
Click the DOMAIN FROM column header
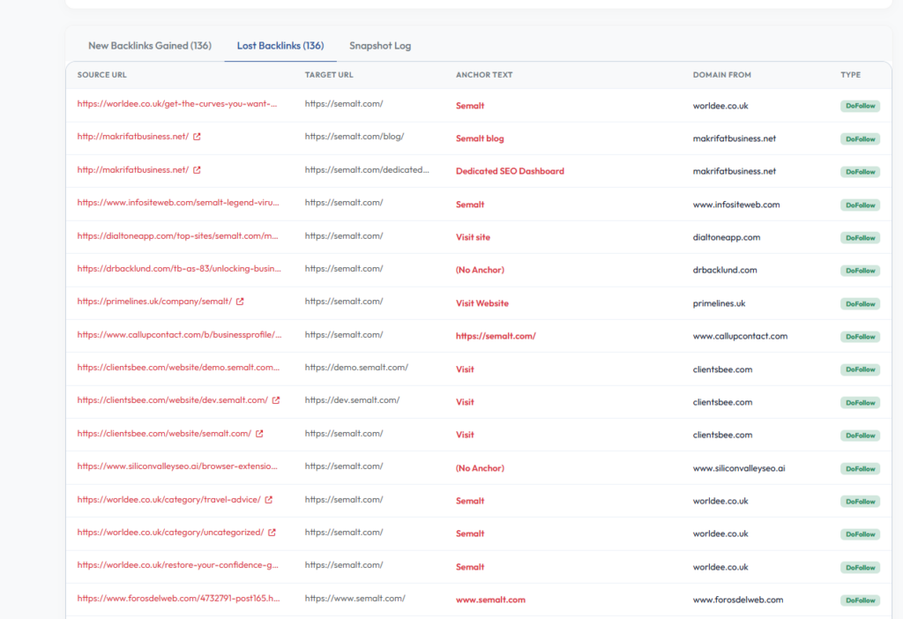[x=721, y=75]
